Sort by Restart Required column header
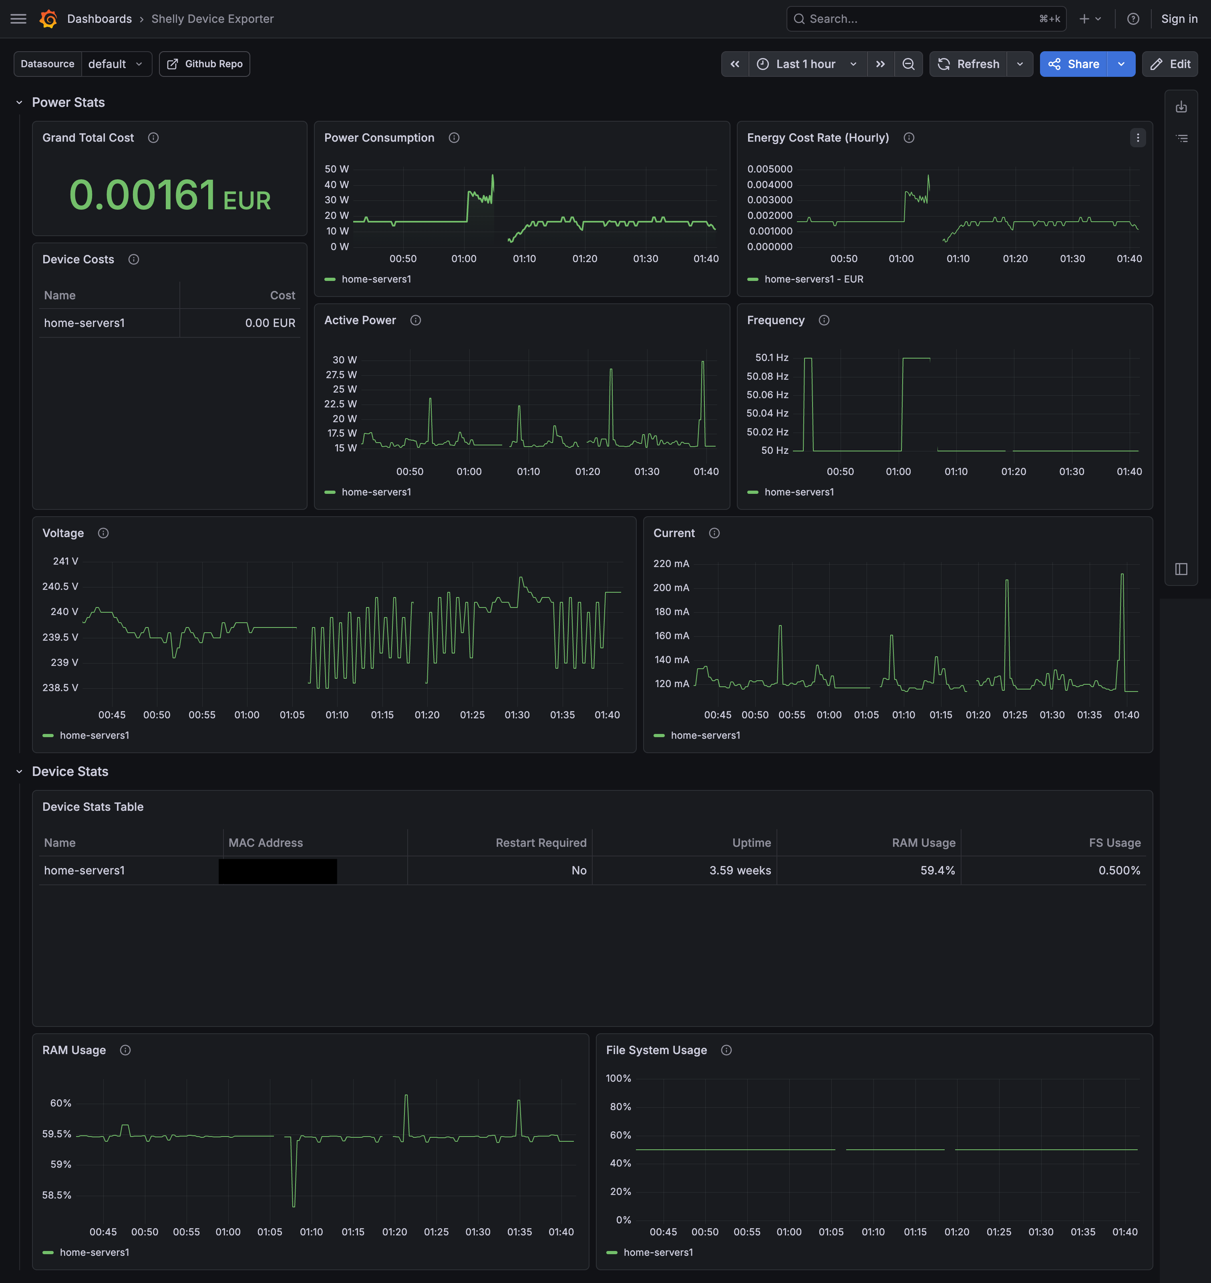 tap(541, 843)
